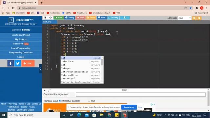
Task: Open a new browser tab
Action: [x=41, y=3]
